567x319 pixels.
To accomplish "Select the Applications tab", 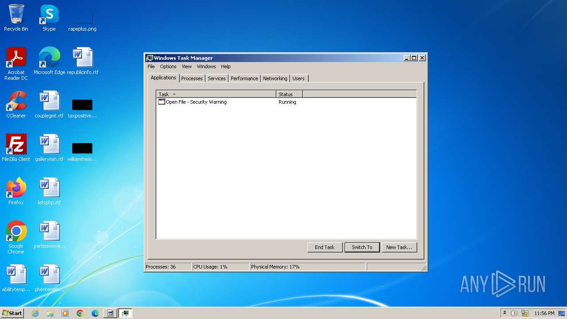I will click(x=163, y=78).
